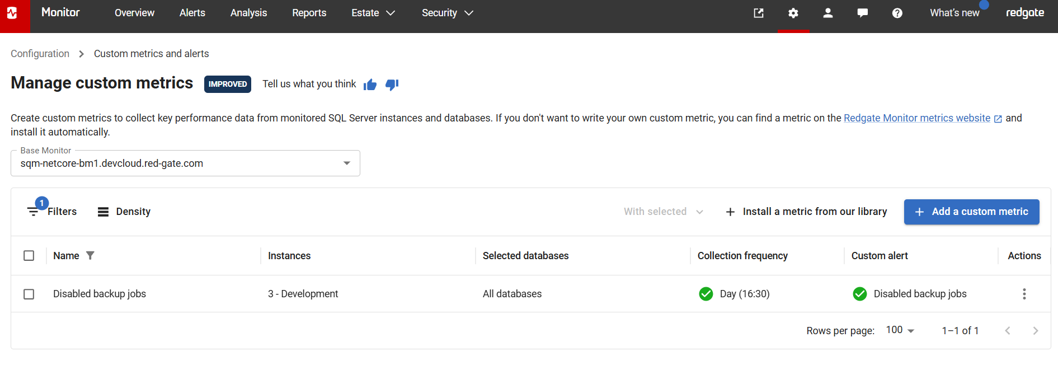Image resolution: width=1058 pixels, height=365 pixels.
Task: Click the 1–1 of 1 pagination text
Action: 960,331
